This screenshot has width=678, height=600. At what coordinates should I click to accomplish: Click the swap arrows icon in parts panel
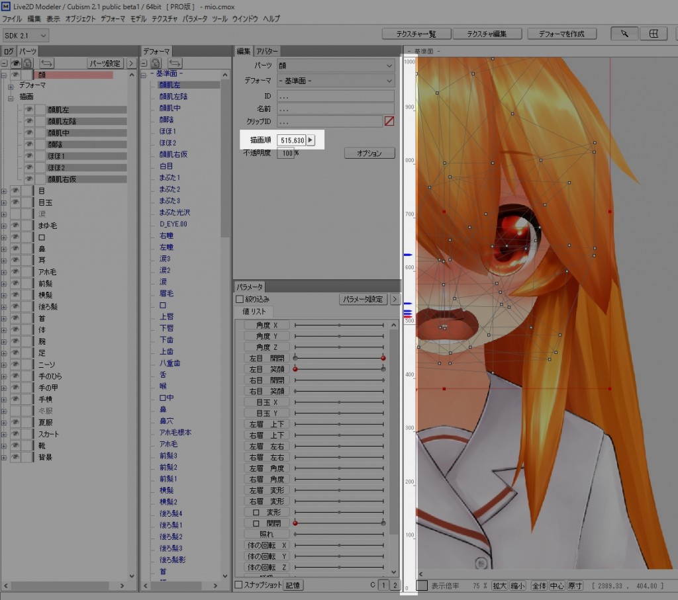[x=47, y=63]
